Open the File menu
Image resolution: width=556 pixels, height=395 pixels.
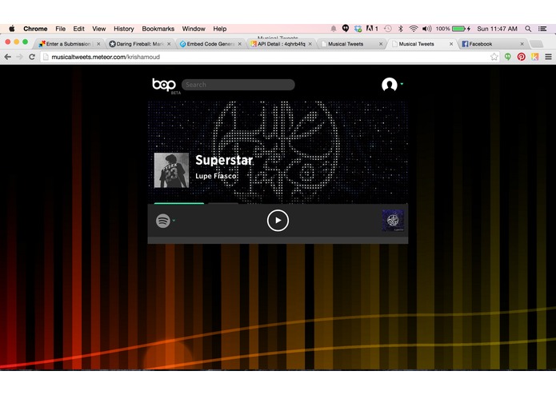60,29
